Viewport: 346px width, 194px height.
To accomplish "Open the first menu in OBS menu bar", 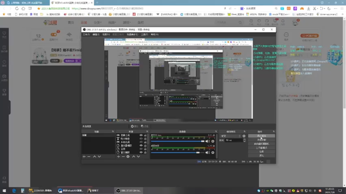I will (86, 34).
